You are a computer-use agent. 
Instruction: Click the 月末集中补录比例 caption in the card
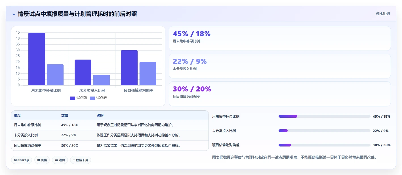coord(186,41)
